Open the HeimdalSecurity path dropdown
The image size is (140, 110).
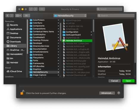pos(70,16)
